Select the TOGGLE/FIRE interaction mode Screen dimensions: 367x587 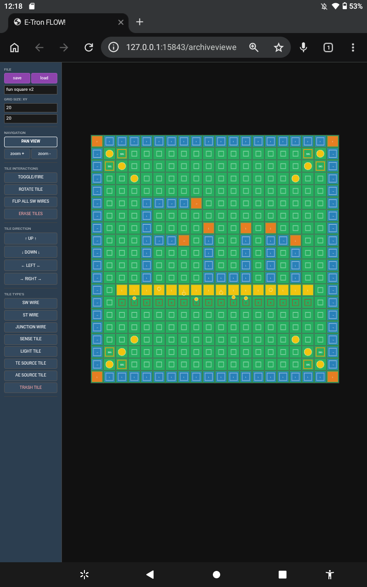[x=31, y=177]
